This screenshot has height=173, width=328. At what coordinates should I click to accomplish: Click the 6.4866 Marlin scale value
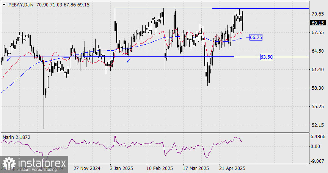(x=318, y=137)
